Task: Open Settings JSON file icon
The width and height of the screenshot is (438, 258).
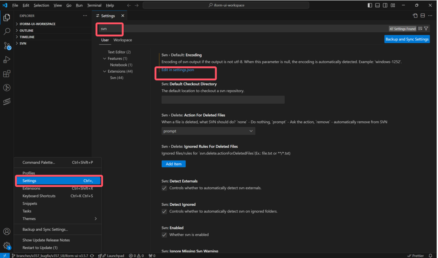Action: pyautogui.click(x=415, y=16)
